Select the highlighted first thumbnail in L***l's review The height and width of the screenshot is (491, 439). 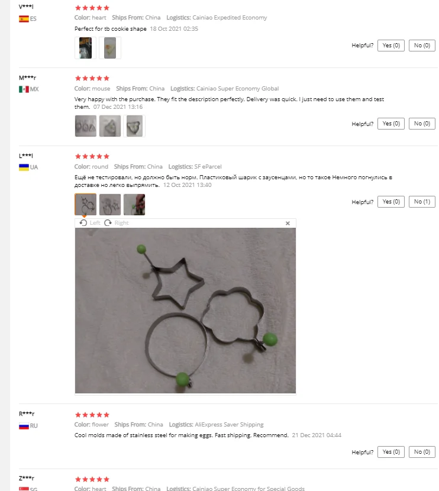[85, 205]
